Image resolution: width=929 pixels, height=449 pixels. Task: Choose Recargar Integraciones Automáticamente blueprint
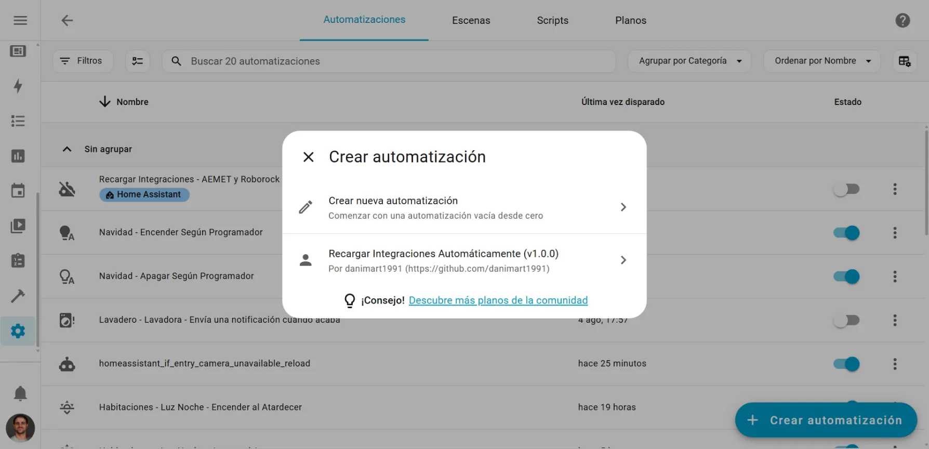464,260
